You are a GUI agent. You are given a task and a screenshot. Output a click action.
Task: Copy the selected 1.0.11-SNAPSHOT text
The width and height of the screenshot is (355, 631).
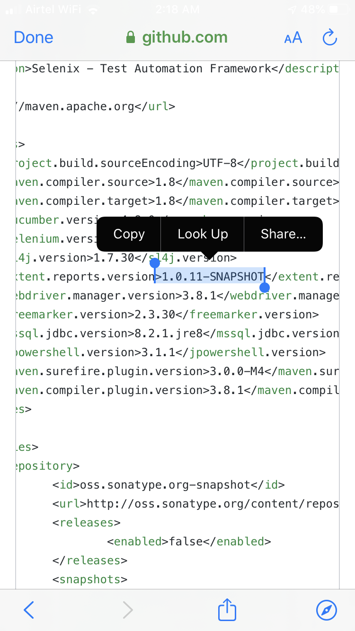(x=128, y=234)
